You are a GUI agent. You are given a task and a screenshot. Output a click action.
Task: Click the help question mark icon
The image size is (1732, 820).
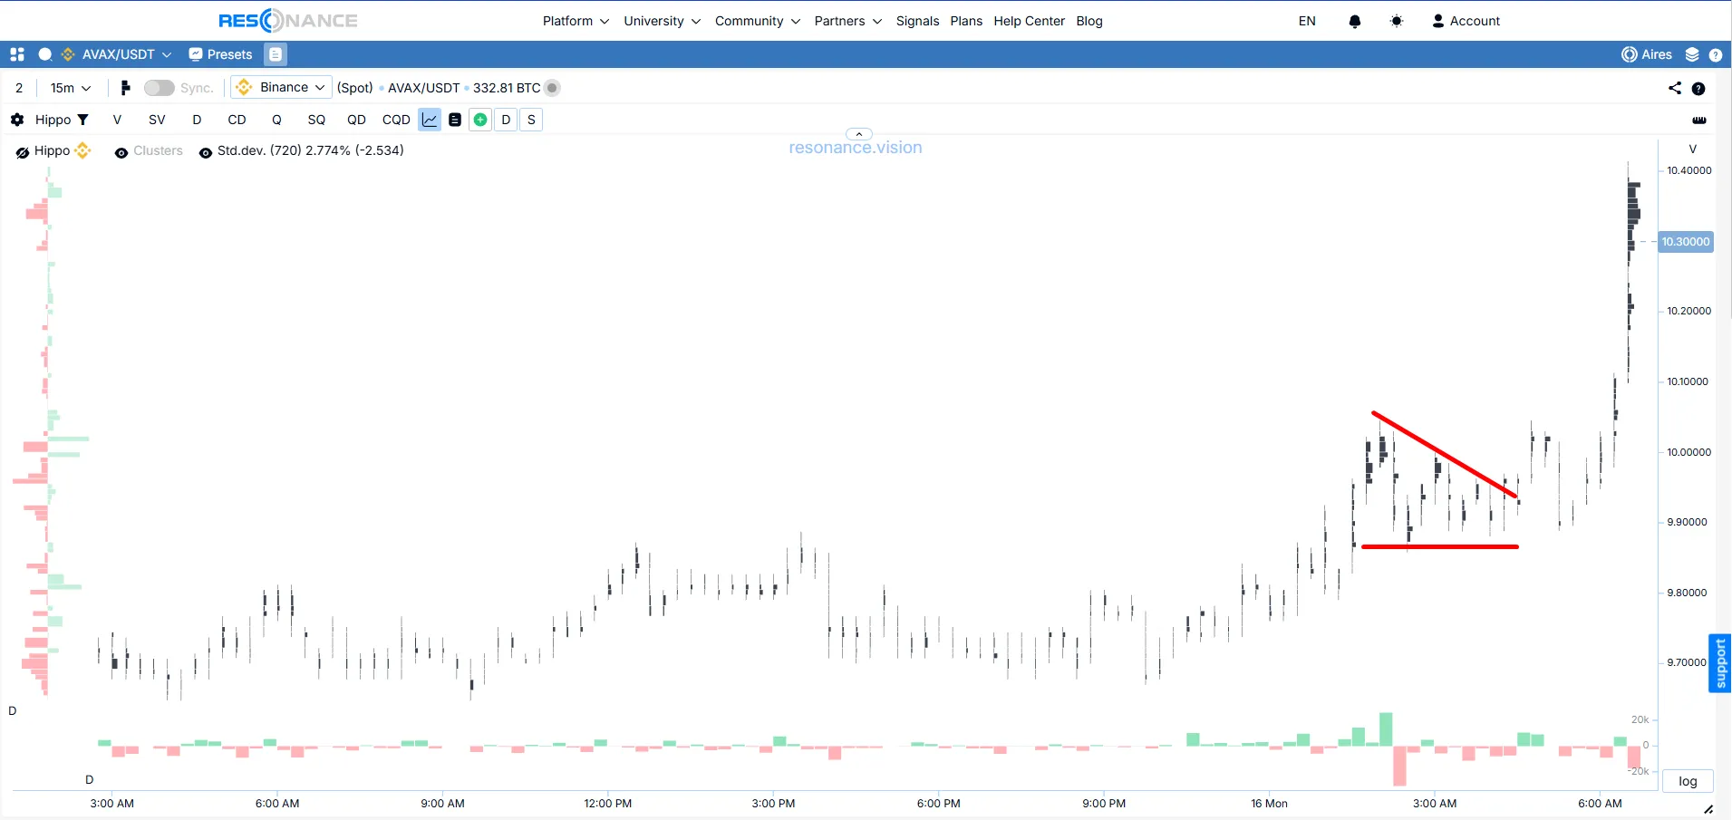tap(1716, 54)
